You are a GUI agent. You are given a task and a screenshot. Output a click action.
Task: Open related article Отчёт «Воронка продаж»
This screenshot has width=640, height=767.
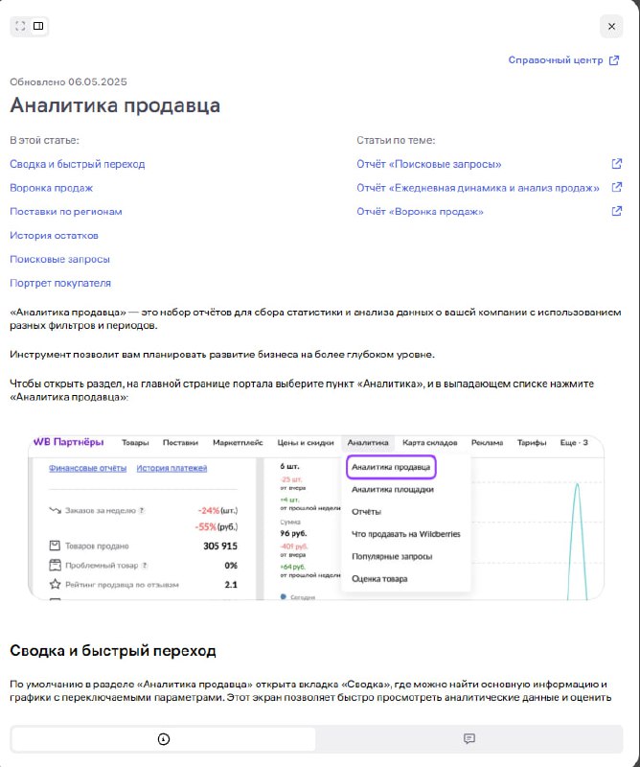pos(420,212)
